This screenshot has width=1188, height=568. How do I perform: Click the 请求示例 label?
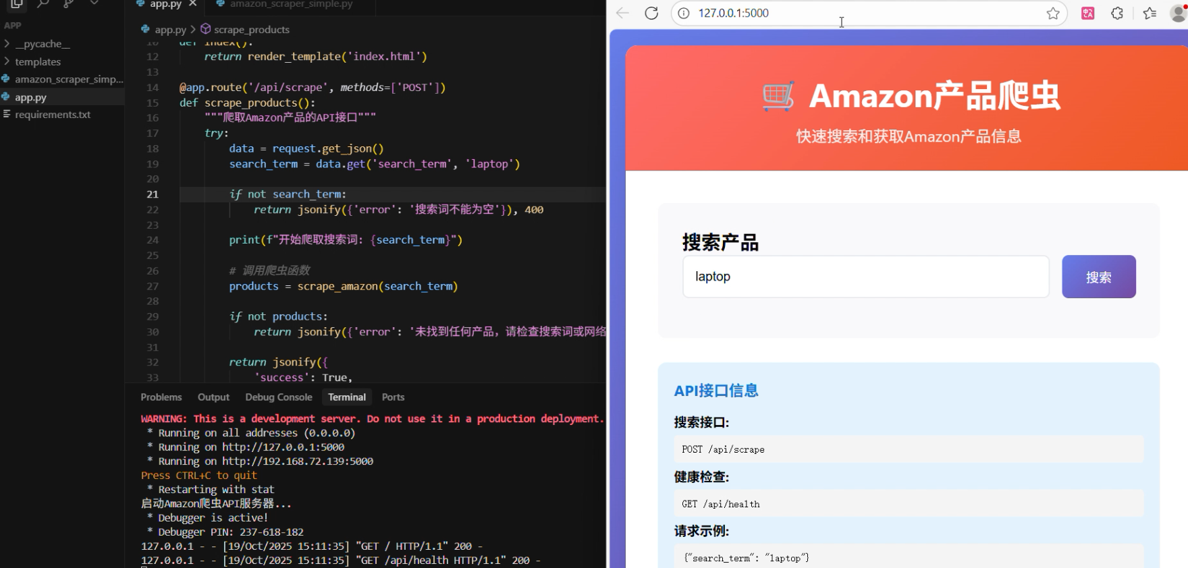tap(702, 531)
